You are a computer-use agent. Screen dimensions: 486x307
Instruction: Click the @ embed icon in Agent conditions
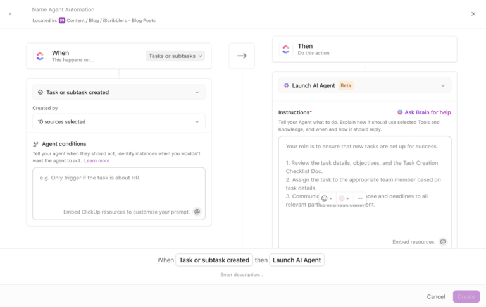point(197,212)
